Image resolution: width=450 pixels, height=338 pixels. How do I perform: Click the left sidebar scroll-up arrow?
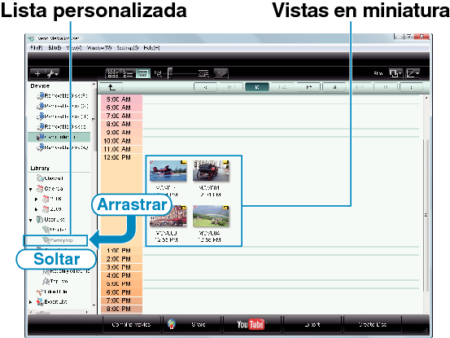coord(94,85)
